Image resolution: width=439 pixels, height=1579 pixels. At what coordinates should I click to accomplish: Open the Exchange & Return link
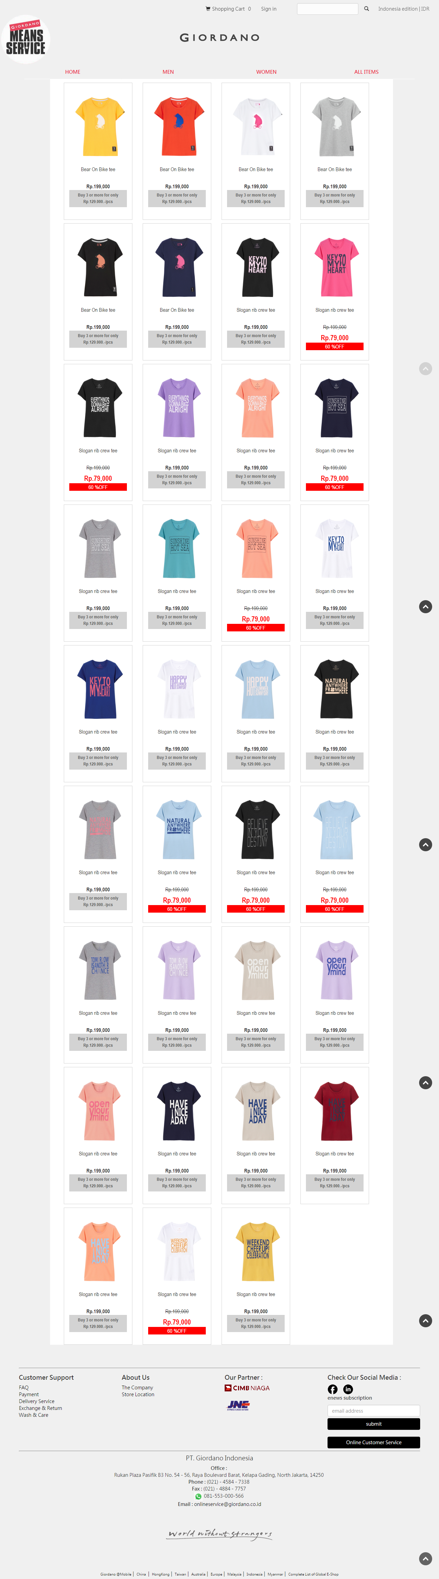point(40,1408)
